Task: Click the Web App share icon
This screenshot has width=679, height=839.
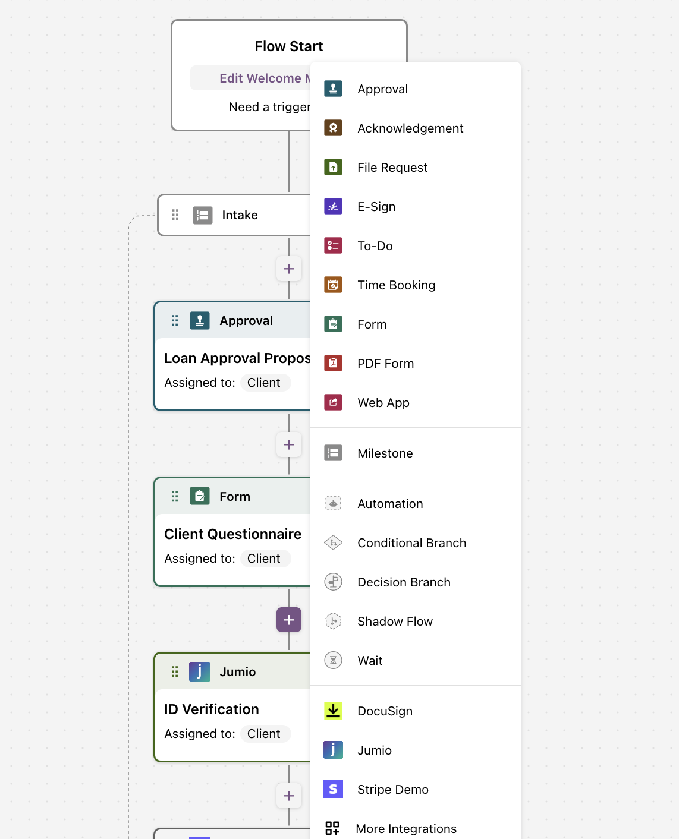Action: pyautogui.click(x=333, y=402)
